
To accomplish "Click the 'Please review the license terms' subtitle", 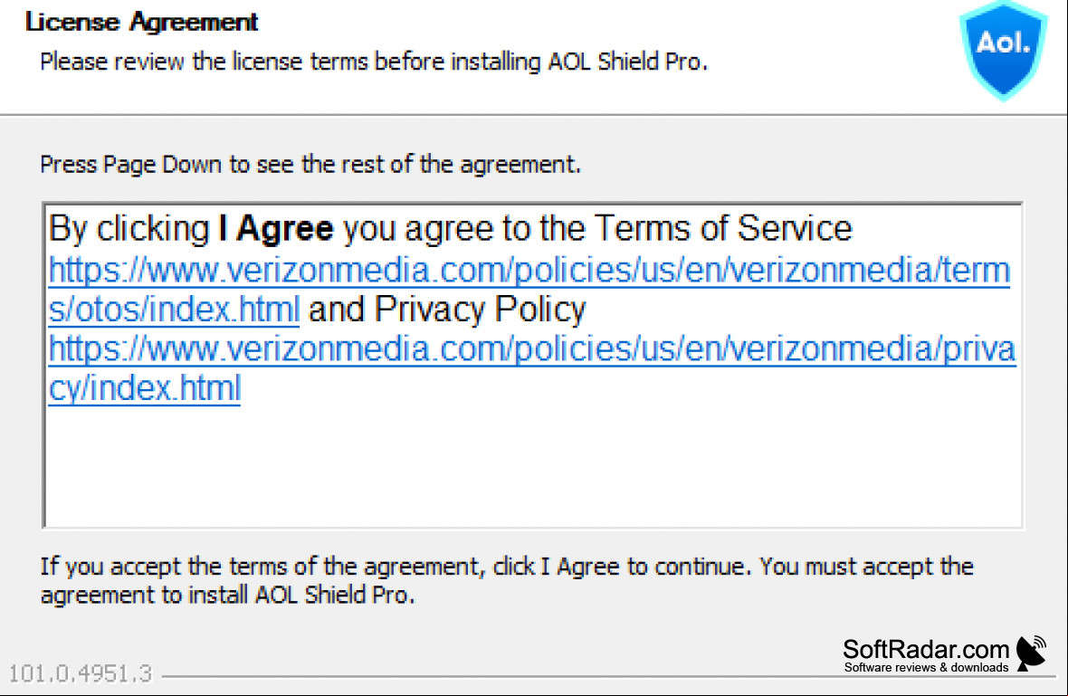I will [374, 62].
